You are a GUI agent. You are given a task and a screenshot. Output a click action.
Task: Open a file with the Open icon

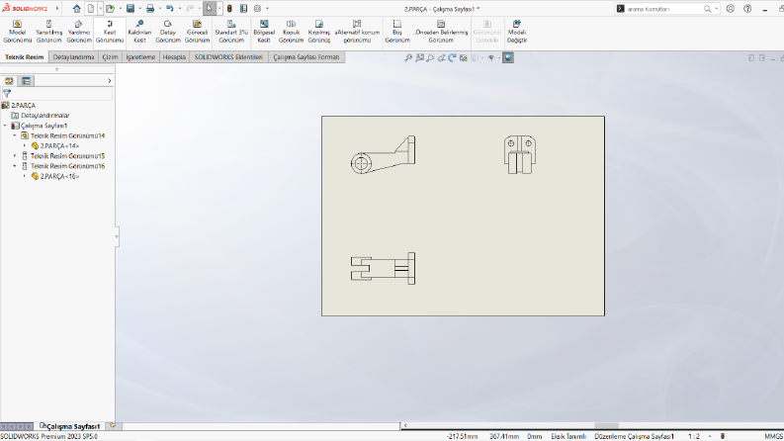coord(110,9)
